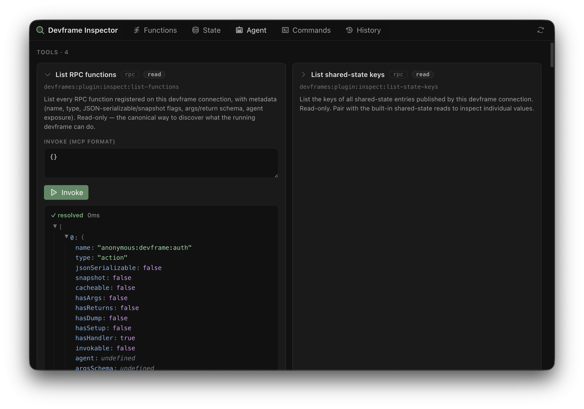
Task: Click the rpc badge on List RPC functions
Action: point(130,75)
